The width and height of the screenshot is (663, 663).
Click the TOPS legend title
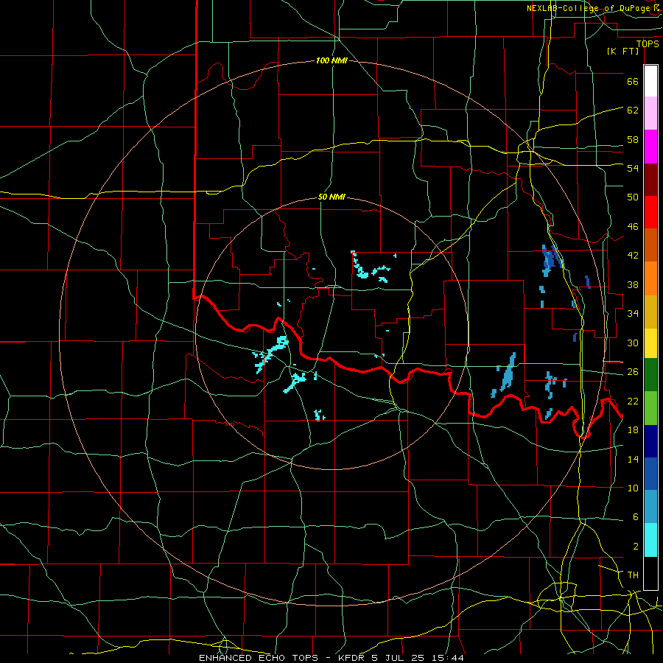pos(648,44)
